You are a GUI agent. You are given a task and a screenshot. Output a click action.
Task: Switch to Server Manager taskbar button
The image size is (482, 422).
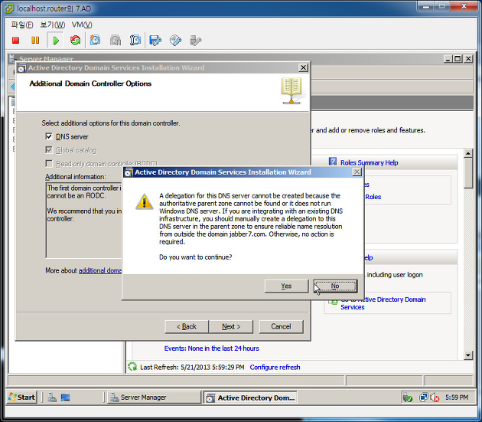pos(154,397)
